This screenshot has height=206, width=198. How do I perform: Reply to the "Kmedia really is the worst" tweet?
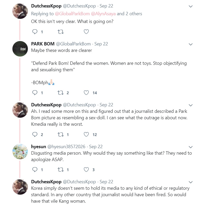click(x=35, y=134)
